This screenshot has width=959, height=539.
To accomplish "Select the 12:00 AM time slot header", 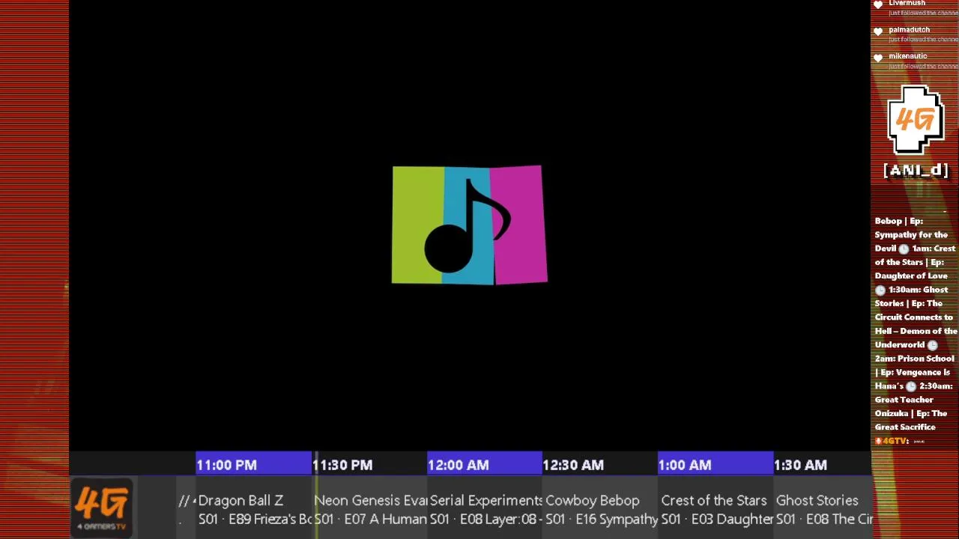I will [485, 465].
